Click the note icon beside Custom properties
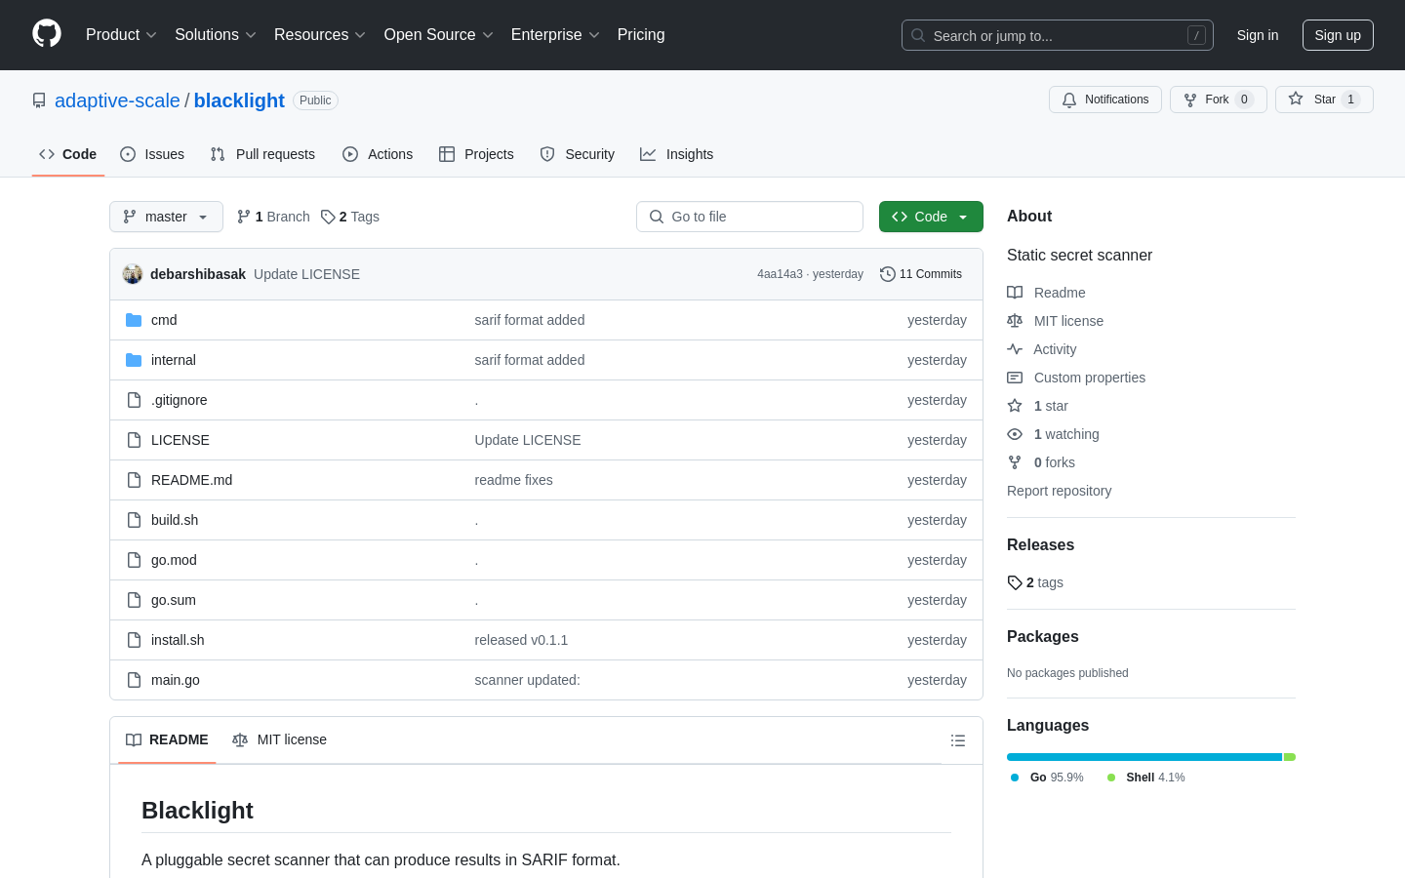 1015,378
